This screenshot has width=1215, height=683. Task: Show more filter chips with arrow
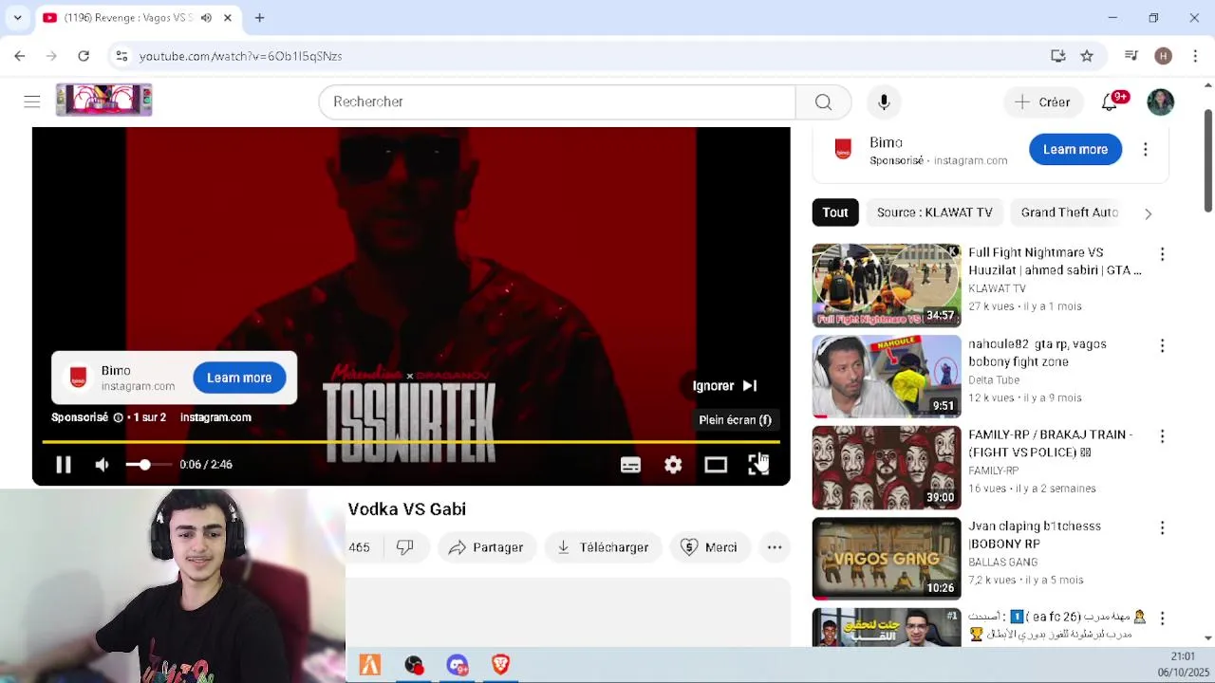tap(1148, 213)
